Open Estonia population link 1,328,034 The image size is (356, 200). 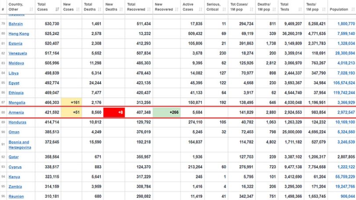(x=346, y=43)
